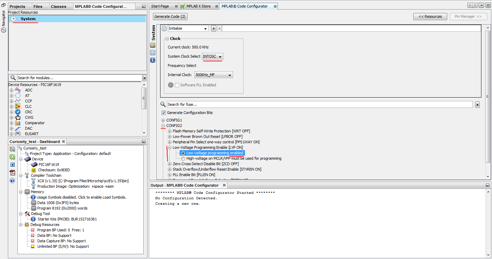Click the CLC module icon
This screenshot has height=259, width=492.
(x=18, y=106)
